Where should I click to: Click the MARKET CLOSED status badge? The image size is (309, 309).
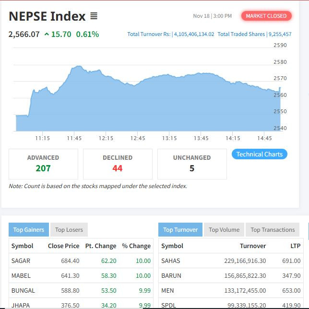[x=266, y=16]
